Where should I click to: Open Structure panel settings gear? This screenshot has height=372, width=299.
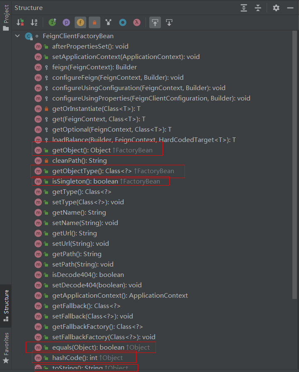tap(276, 8)
